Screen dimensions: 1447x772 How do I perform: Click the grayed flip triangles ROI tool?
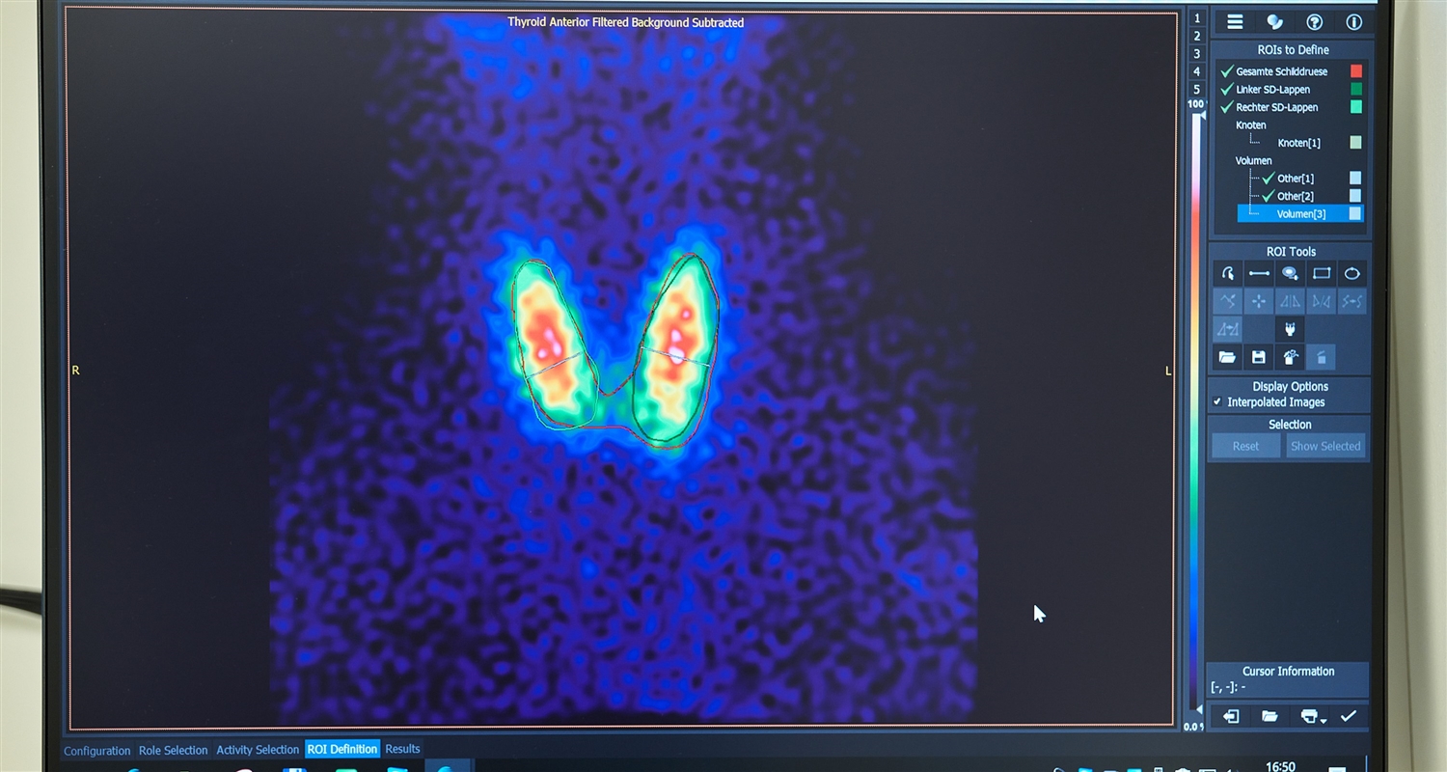pyautogui.click(x=1321, y=301)
